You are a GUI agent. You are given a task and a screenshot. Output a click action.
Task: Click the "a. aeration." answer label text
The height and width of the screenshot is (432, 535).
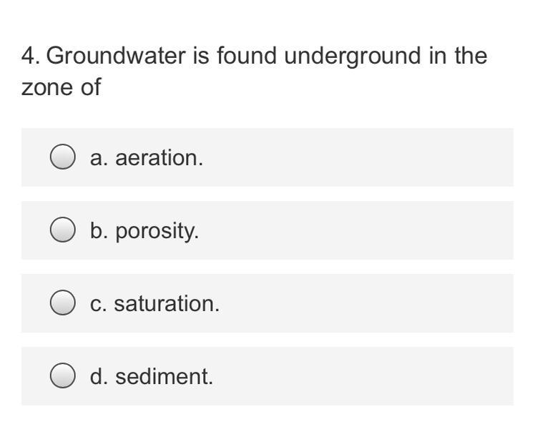coord(147,158)
